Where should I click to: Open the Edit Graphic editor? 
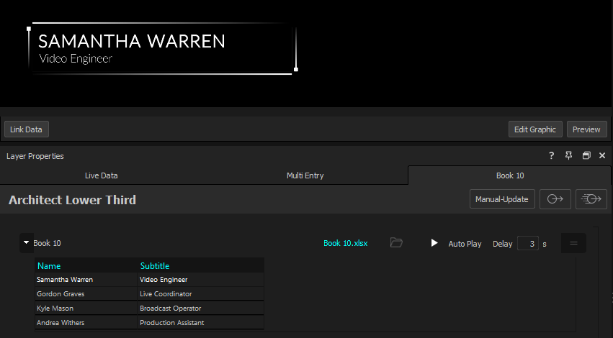[534, 129]
